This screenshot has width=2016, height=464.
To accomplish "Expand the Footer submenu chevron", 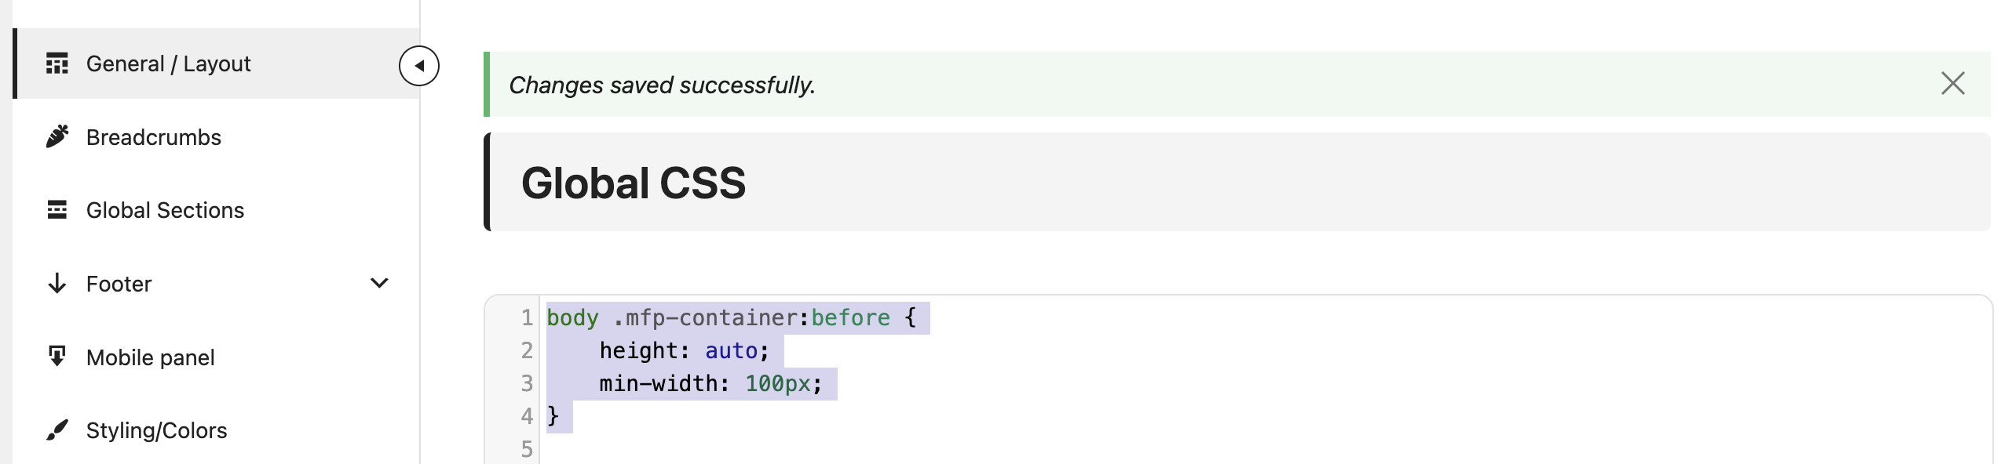I will click(x=379, y=283).
